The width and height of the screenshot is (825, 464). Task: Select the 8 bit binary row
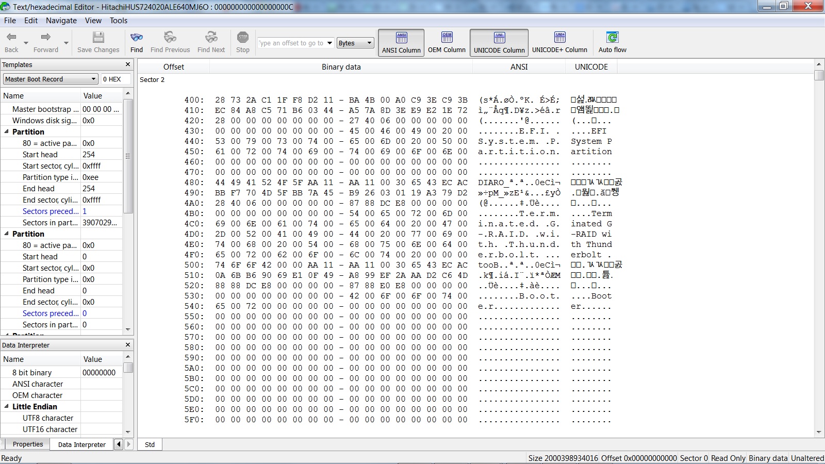pyautogui.click(x=61, y=372)
